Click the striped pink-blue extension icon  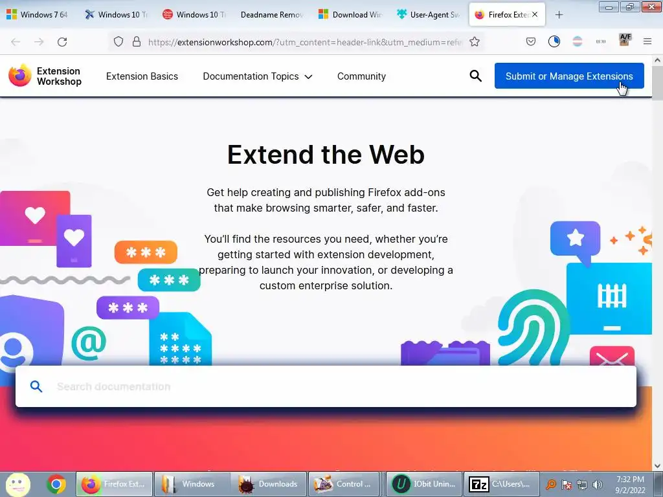tap(577, 41)
